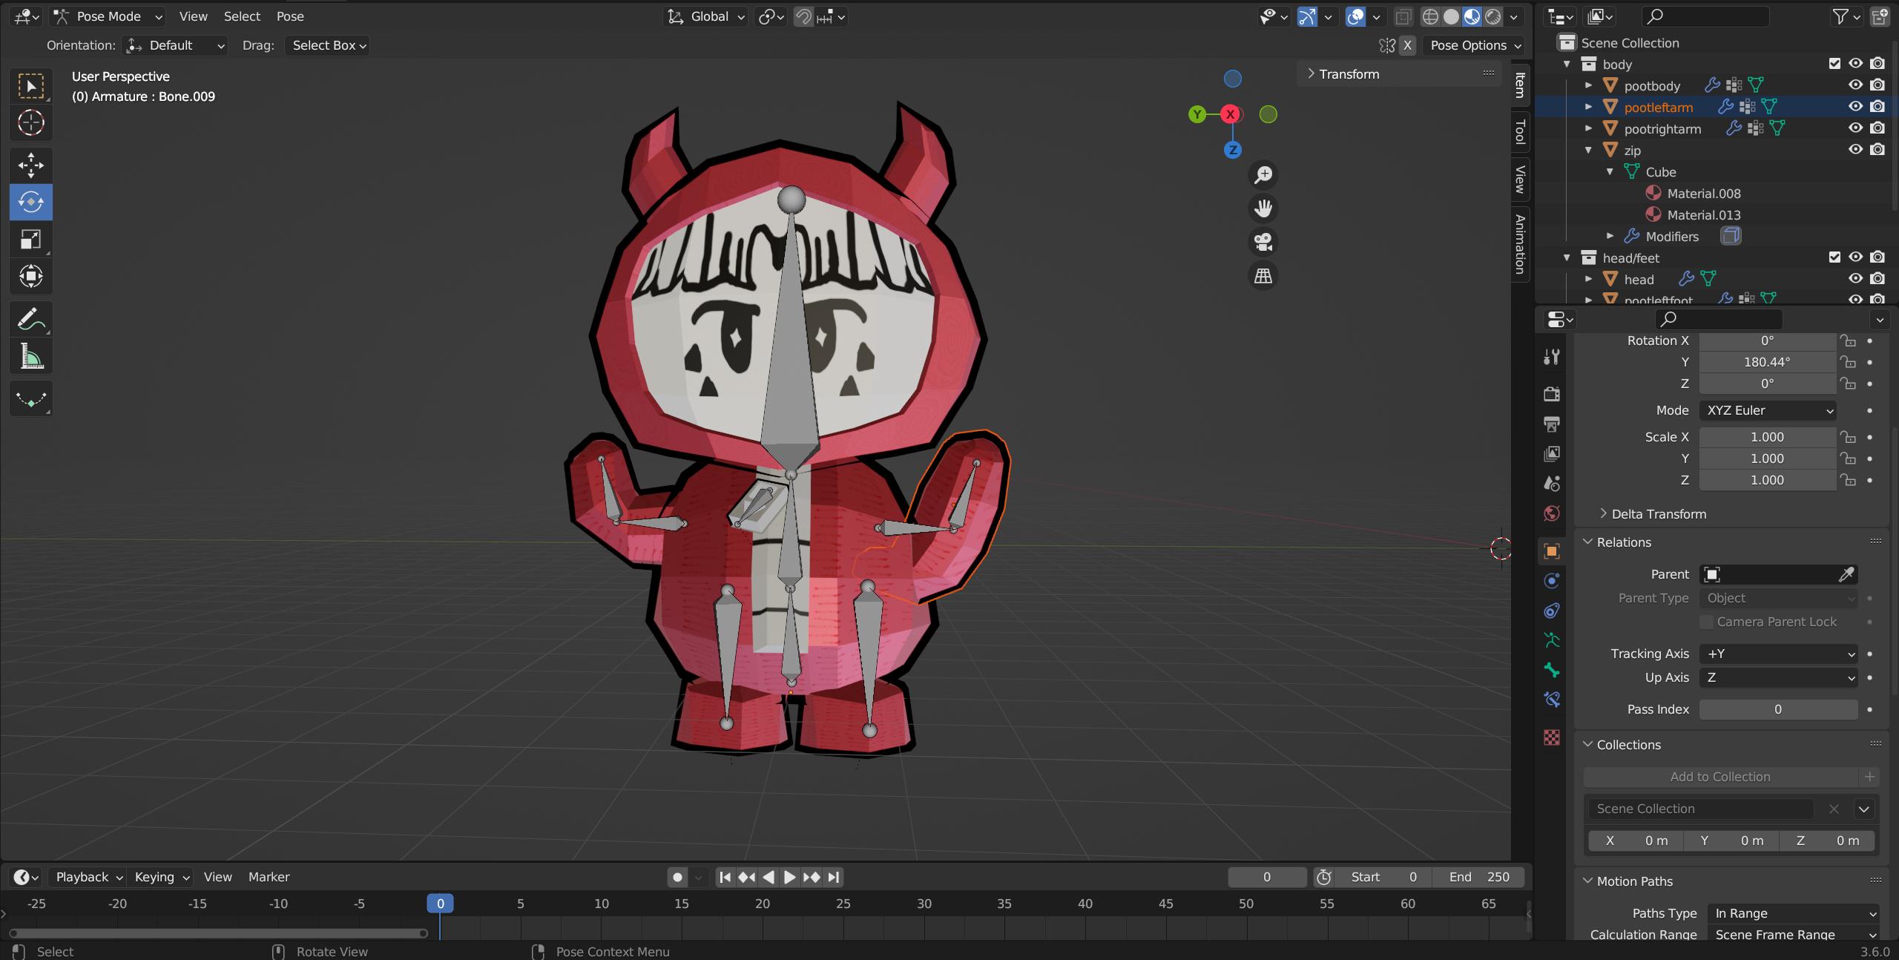
Task: Open the Pose Mode dropdown
Action: tap(108, 16)
